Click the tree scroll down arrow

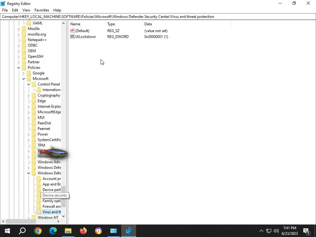pos(64,216)
